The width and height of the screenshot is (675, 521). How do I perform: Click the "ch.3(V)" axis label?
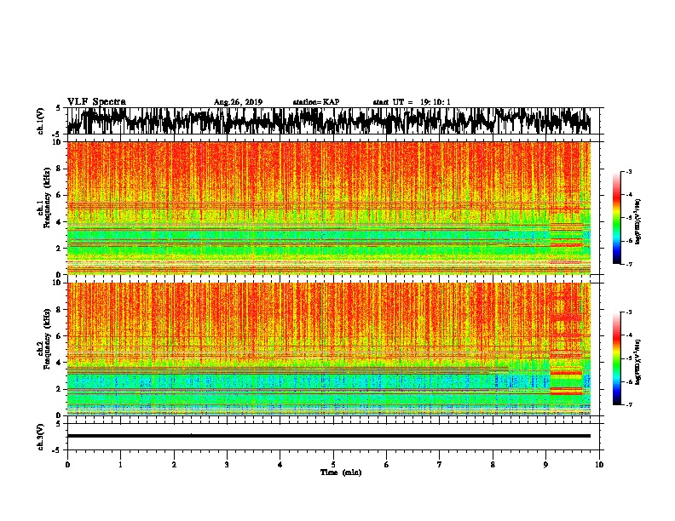41,437
